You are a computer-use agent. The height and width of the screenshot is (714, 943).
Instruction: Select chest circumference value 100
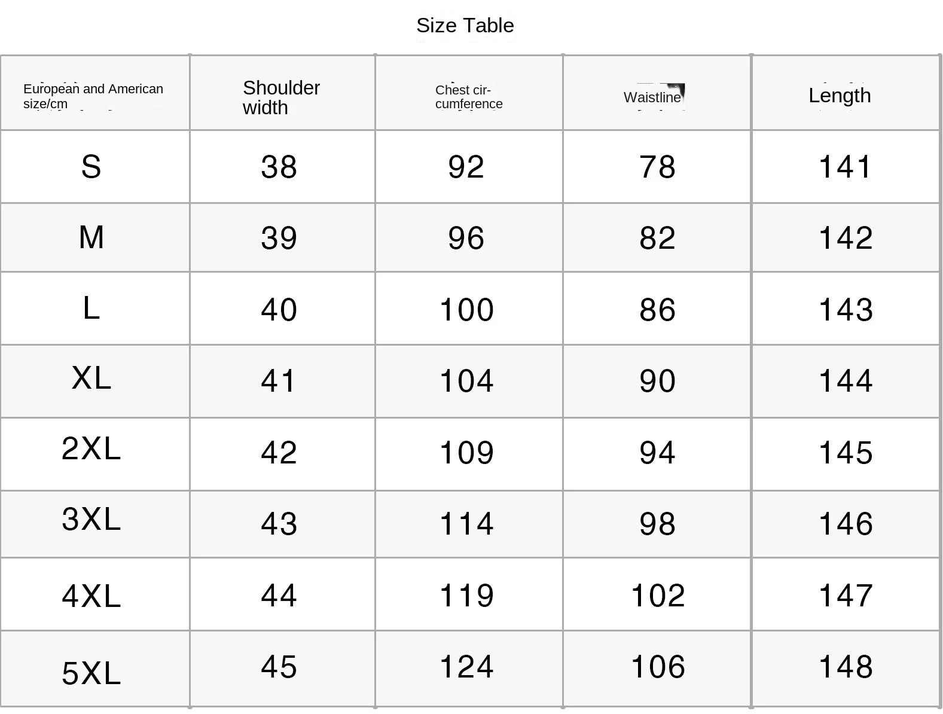466,310
